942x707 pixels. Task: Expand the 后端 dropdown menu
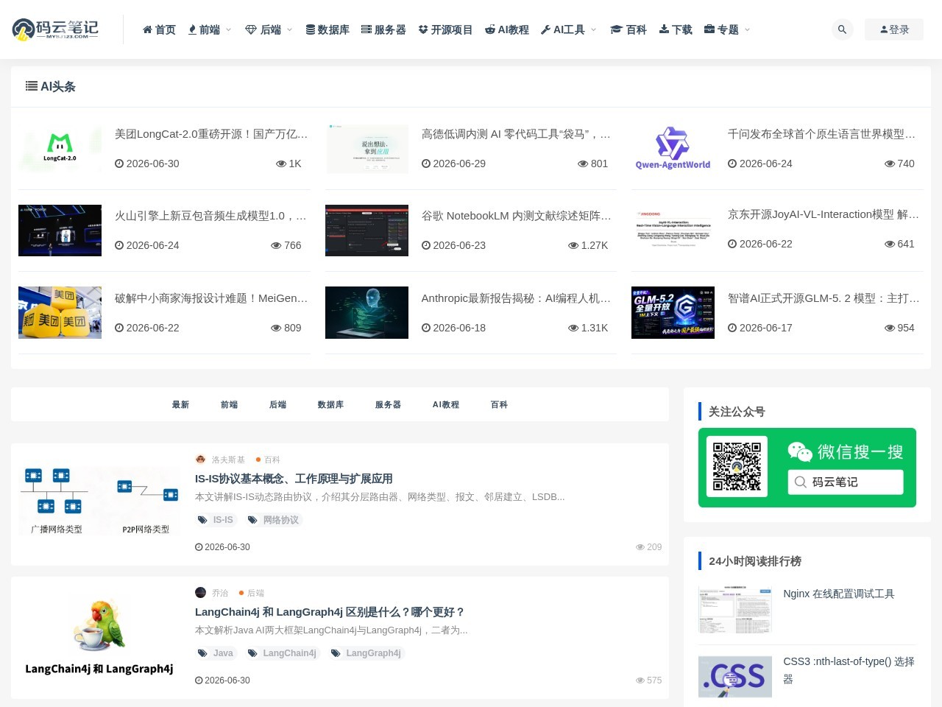point(269,29)
